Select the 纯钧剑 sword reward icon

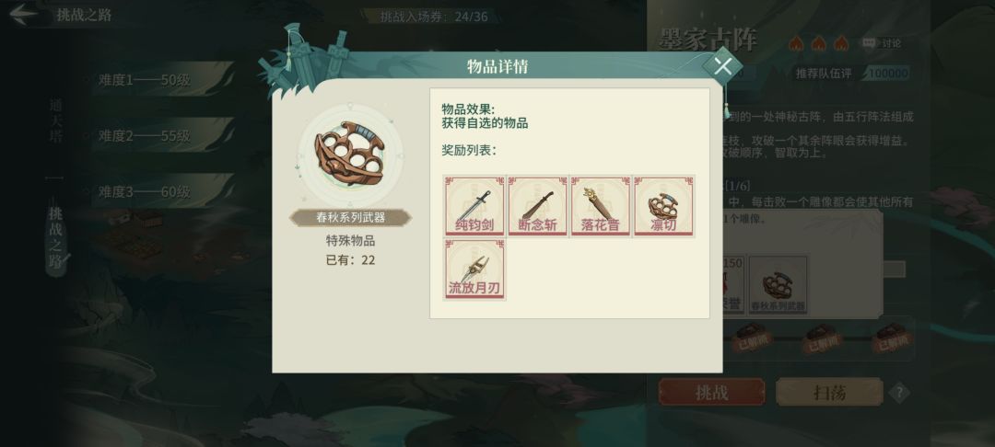[474, 206]
